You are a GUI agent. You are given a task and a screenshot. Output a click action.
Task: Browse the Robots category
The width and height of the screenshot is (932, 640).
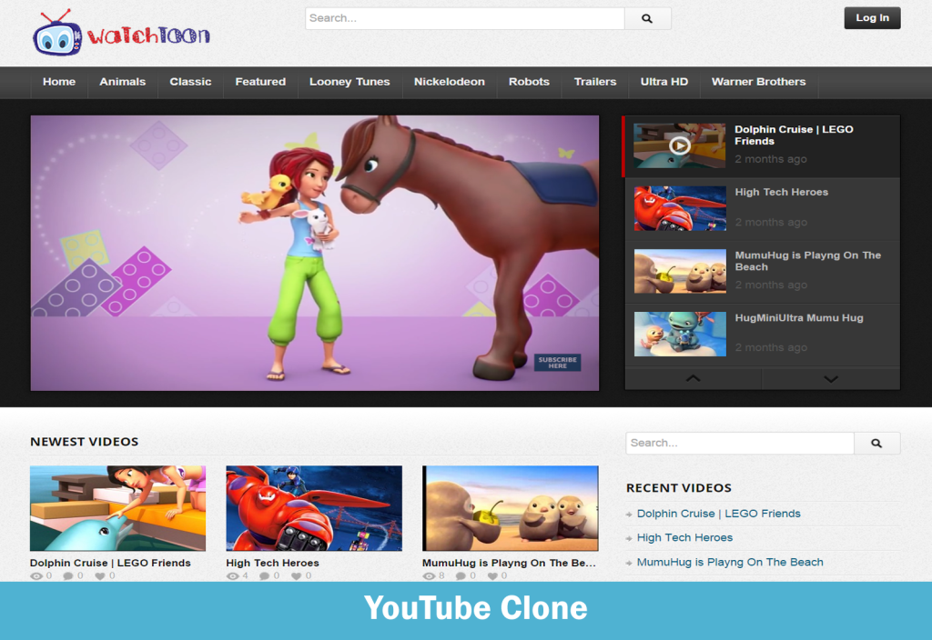point(529,82)
